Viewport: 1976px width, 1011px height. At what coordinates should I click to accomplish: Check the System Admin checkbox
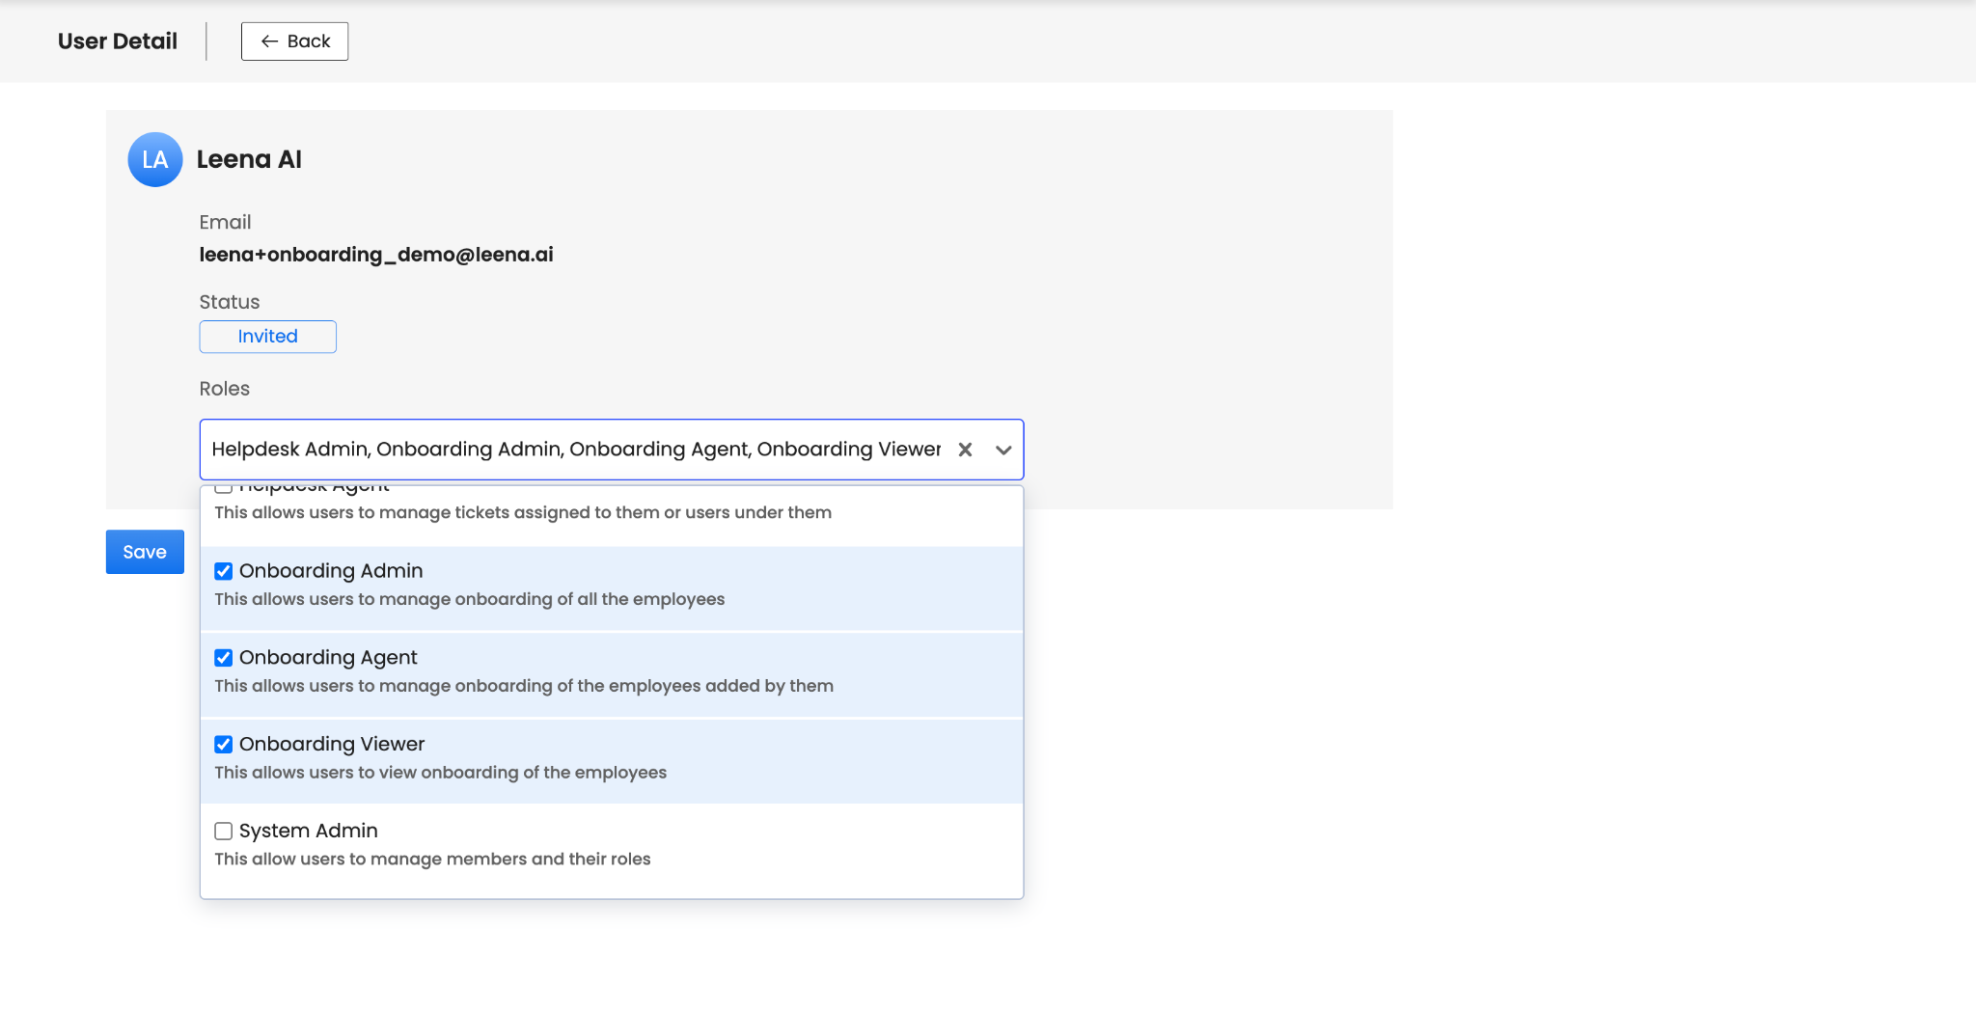point(224,831)
